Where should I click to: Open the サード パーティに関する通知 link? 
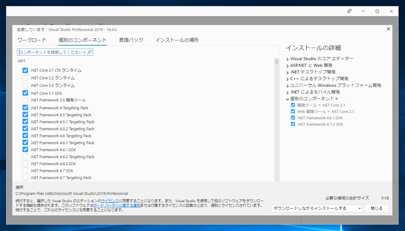pos(117,205)
